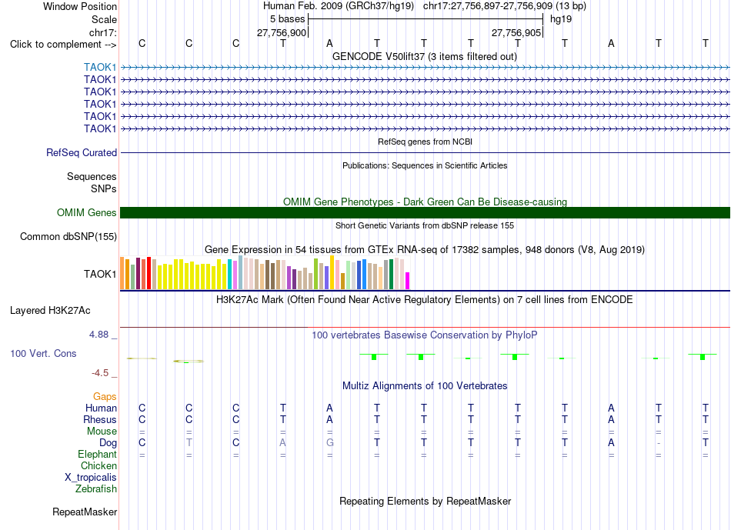
Task: Open the GTEx TAOK1 tissue expression bar chart
Action: click(265, 272)
